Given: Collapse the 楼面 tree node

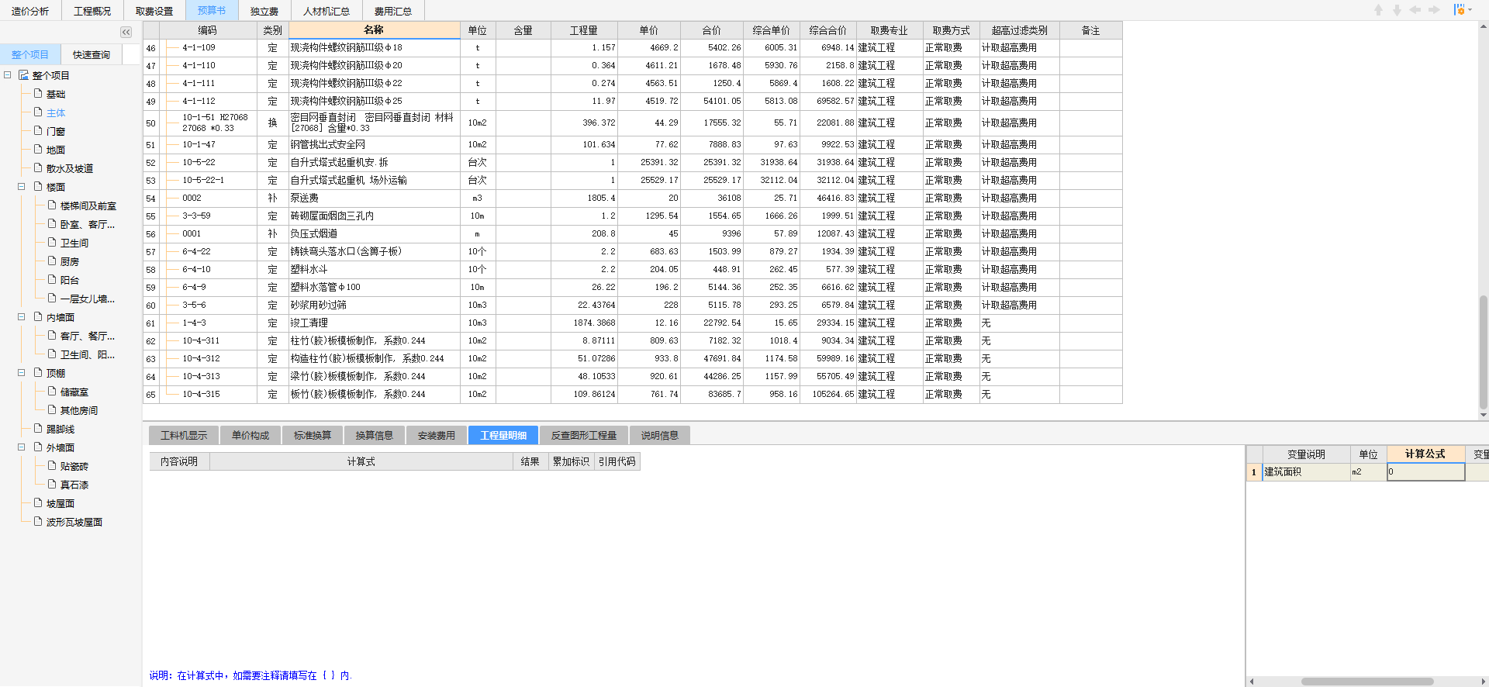Looking at the screenshot, I should click(22, 187).
